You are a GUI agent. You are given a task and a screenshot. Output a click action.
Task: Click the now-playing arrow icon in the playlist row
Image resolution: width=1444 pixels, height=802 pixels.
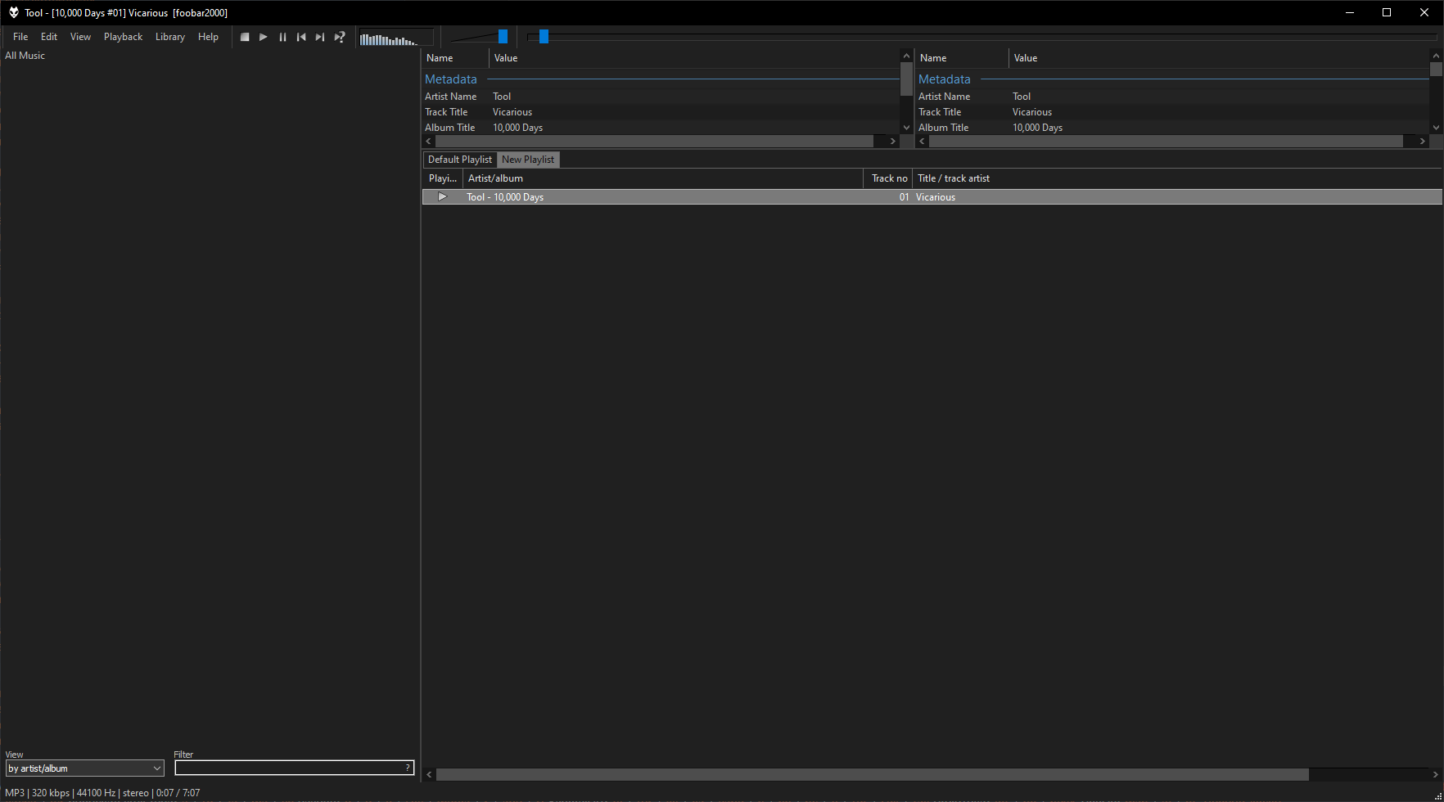(x=443, y=196)
